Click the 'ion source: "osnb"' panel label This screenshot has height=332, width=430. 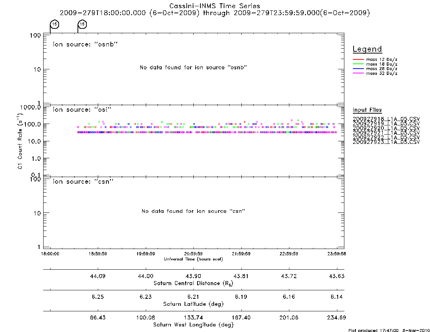click(85, 44)
